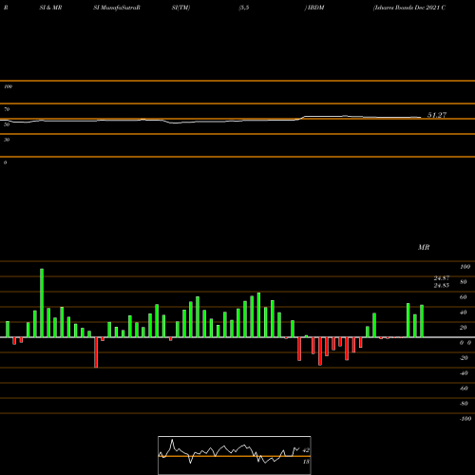475x475 pixels.
Task: Click the 42 value in the mini chart
Action: point(306,450)
